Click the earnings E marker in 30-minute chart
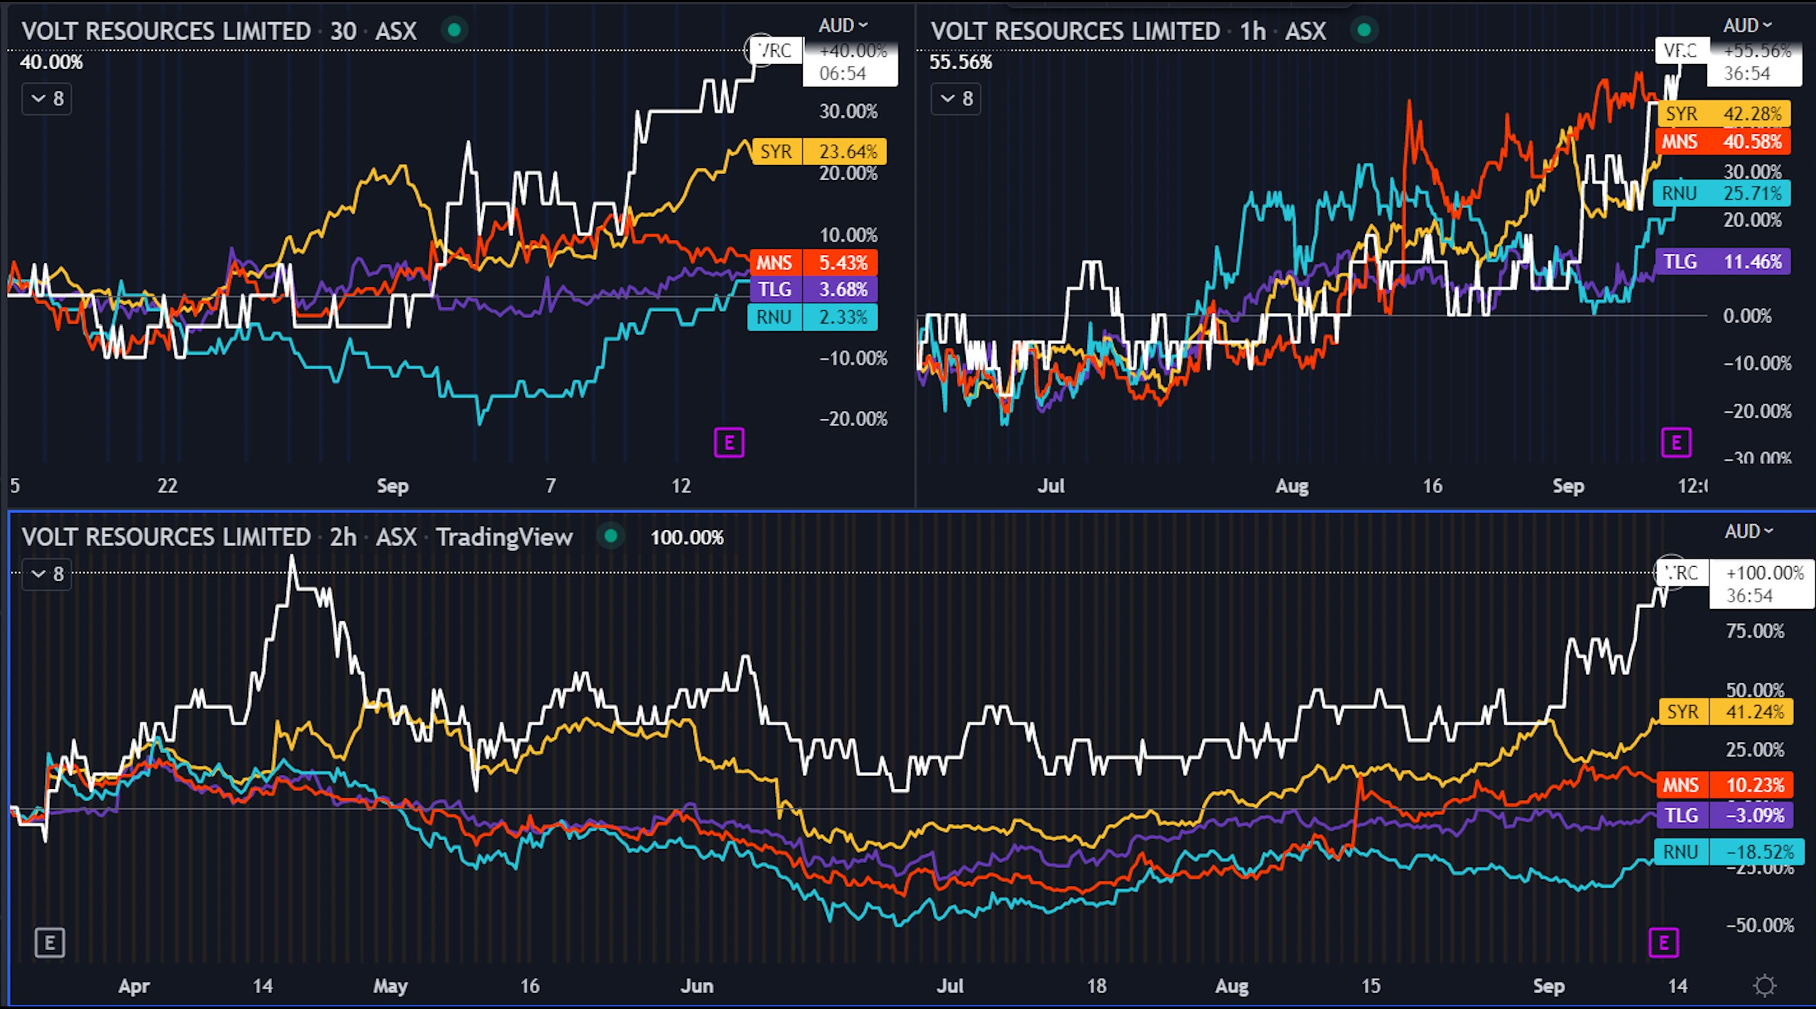Viewport: 1816px width, 1009px height. click(729, 443)
